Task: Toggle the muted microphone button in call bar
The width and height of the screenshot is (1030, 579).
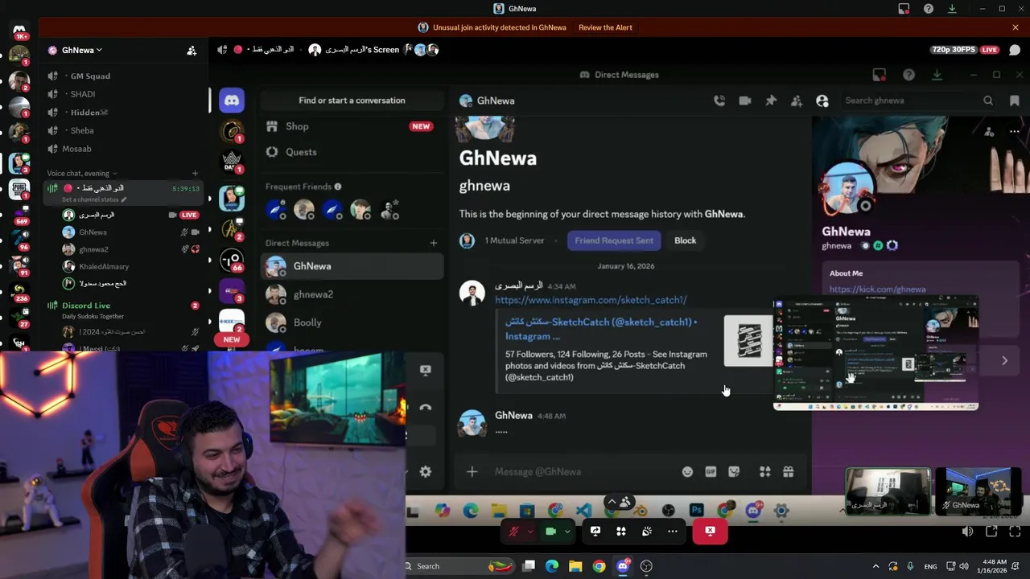Action: click(x=513, y=532)
